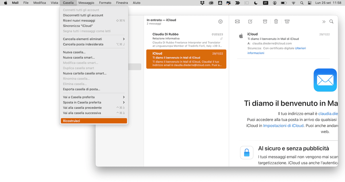Click the blue Mail envelope app icon

[x=325, y=80]
